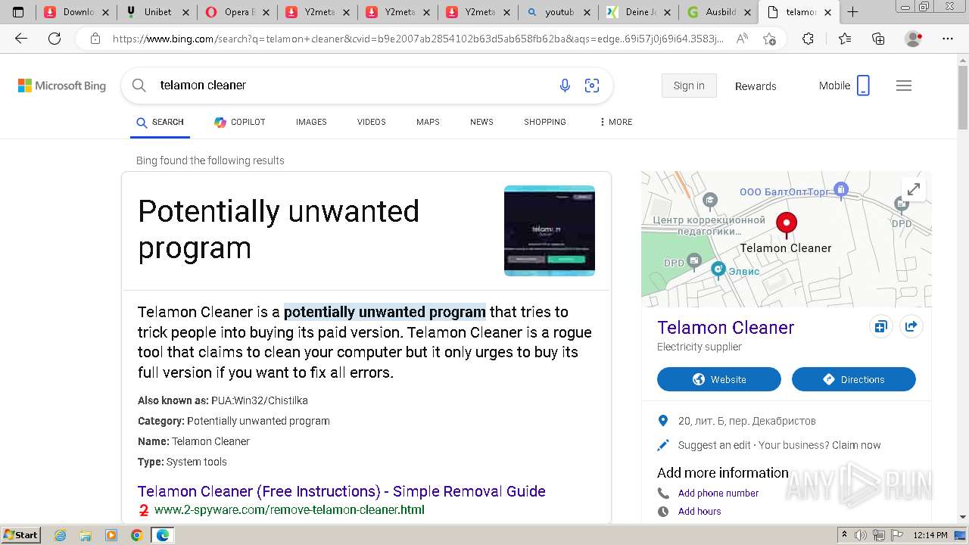Save Telamon Cleaner place icon
969x545 pixels.
click(880, 327)
